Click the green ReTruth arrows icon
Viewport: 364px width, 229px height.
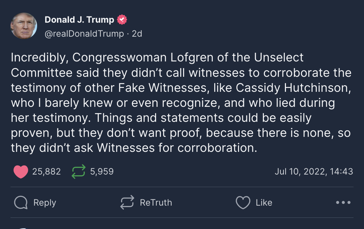pyautogui.click(x=78, y=172)
